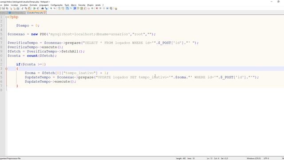Viewport: 284px width, 160px height.
Task: Click the Print toolbar icon
Action: coord(18,8)
